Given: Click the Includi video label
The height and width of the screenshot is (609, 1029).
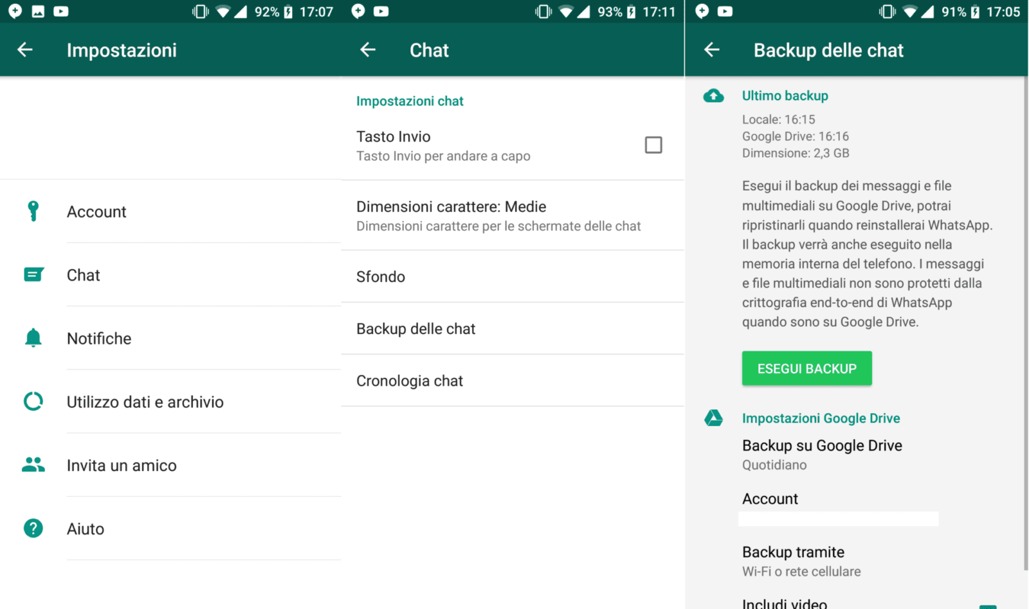Looking at the screenshot, I should [x=785, y=603].
